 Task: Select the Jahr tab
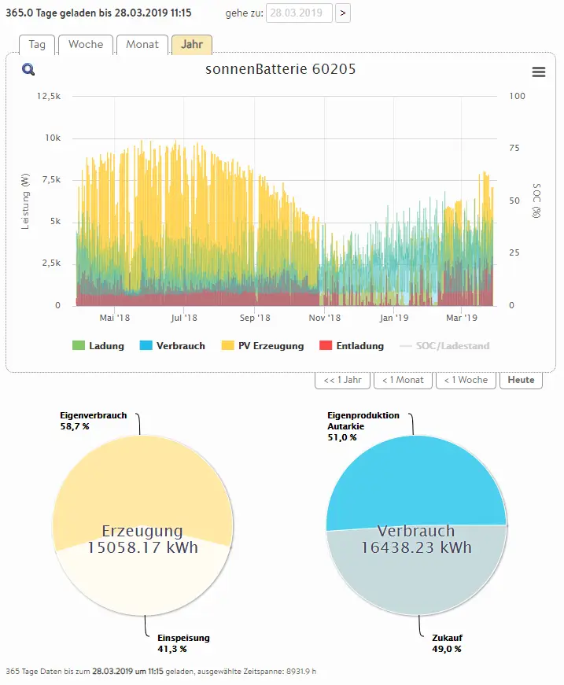pyautogui.click(x=192, y=45)
